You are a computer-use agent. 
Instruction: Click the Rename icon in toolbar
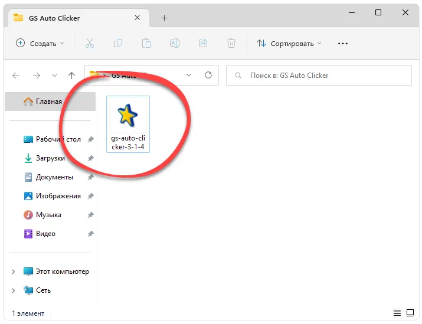click(175, 43)
